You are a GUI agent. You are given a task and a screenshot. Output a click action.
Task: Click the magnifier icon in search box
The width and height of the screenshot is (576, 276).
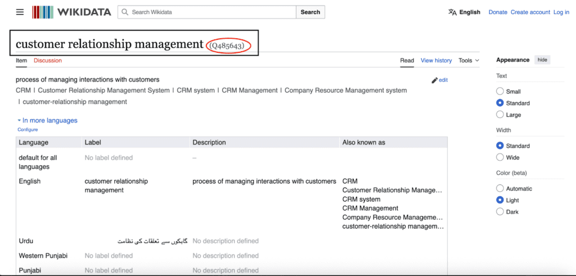click(125, 12)
